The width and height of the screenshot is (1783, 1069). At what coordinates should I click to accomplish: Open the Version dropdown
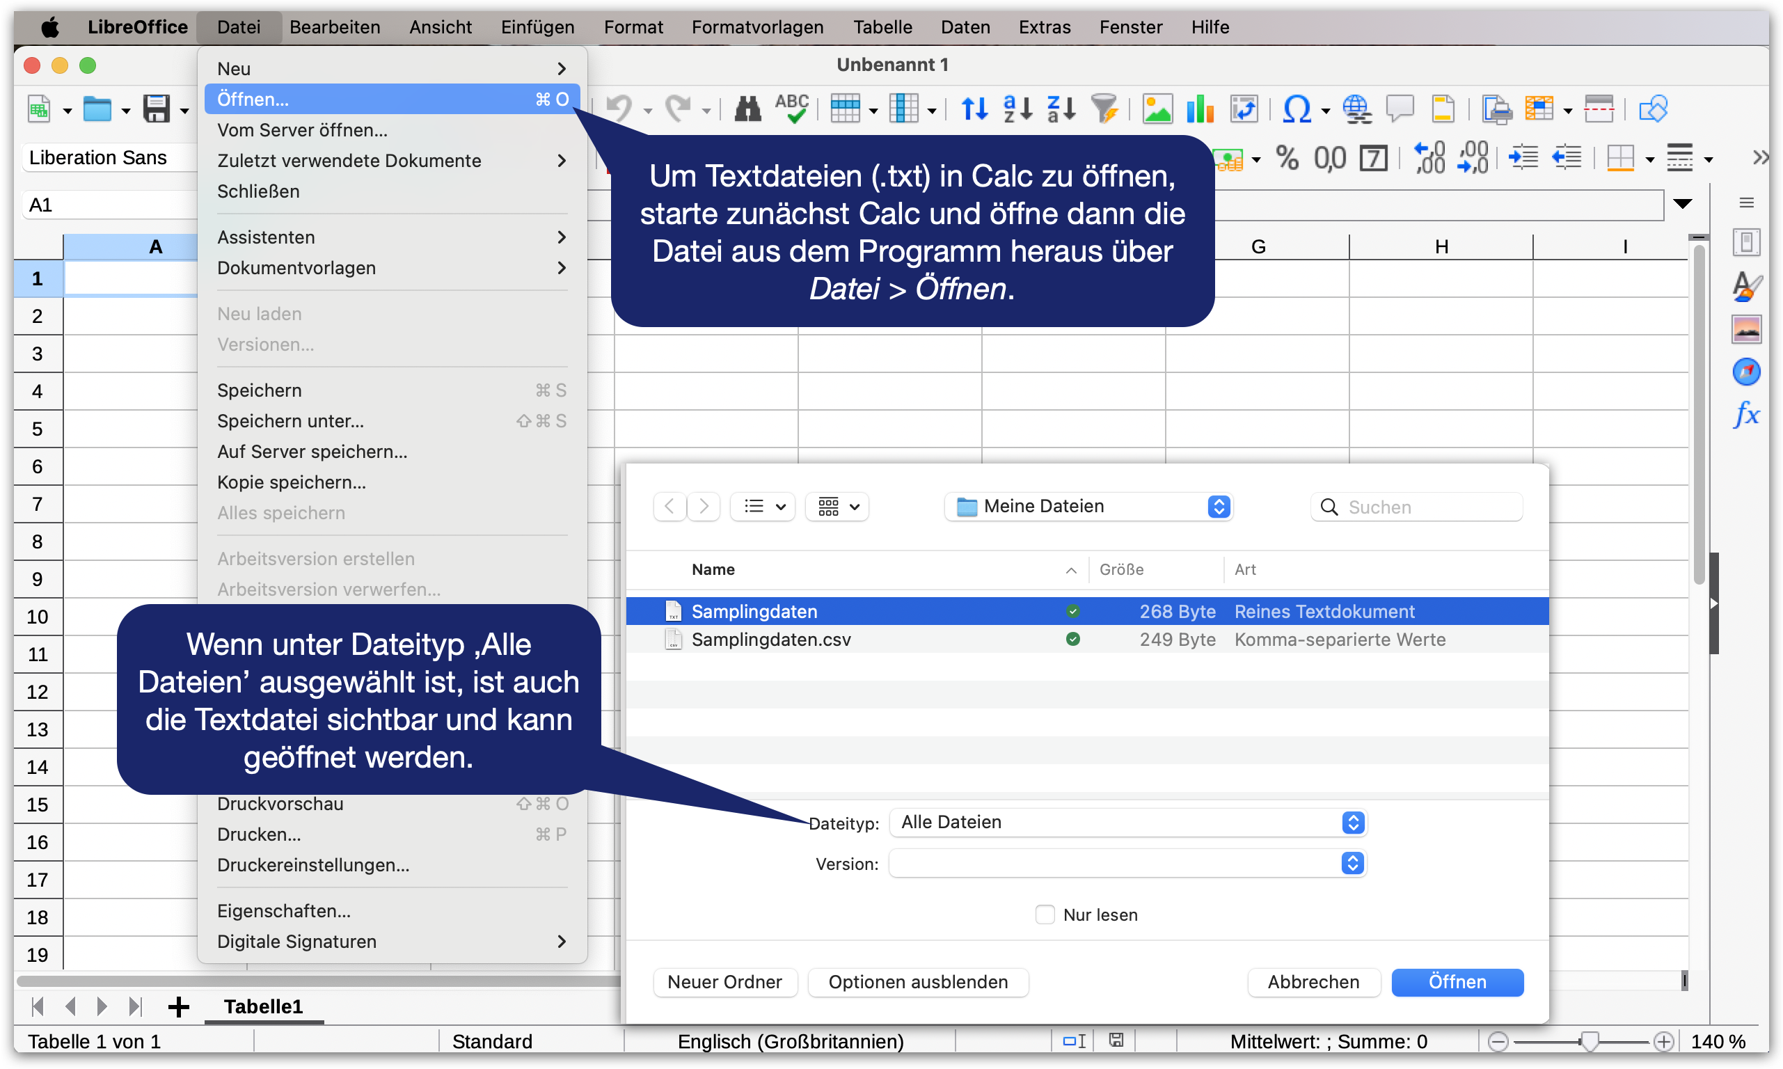pyautogui.click(x=1127, y=863)
